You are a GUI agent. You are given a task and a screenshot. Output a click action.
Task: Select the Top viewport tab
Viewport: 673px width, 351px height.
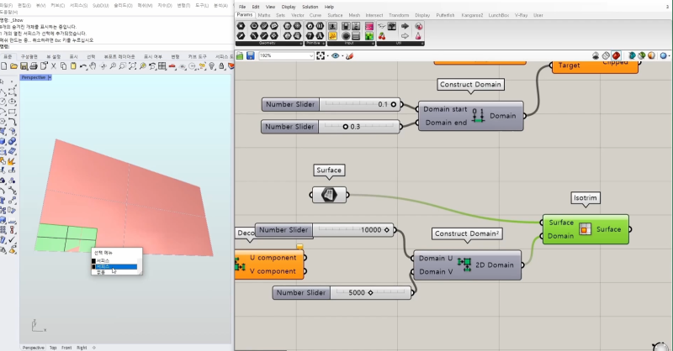[x=53, y=348]
